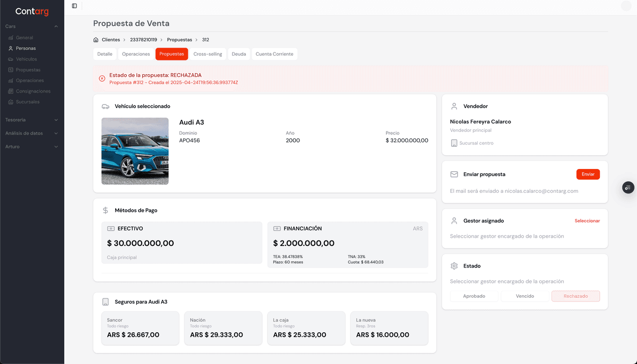Open Operaciones in the sidebar
Image resolution: width=637 pixels, height=364 pixels.
pos(30,81)
